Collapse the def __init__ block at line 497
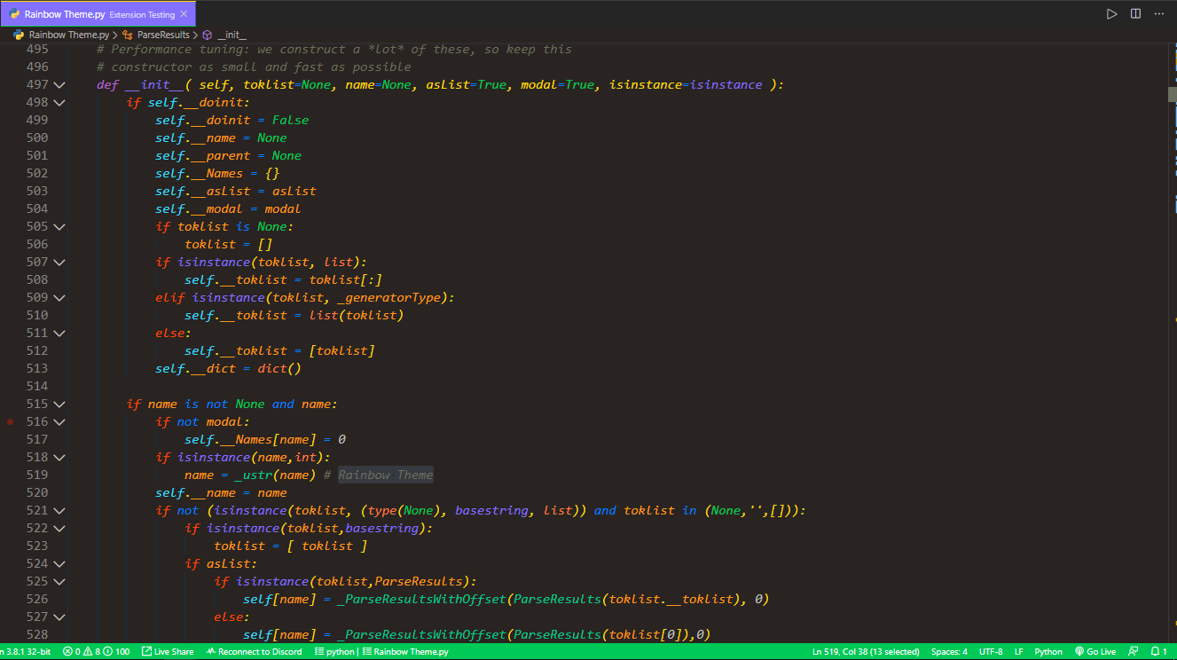Viewport: 1177px width, 660px height. click(59, 84)
